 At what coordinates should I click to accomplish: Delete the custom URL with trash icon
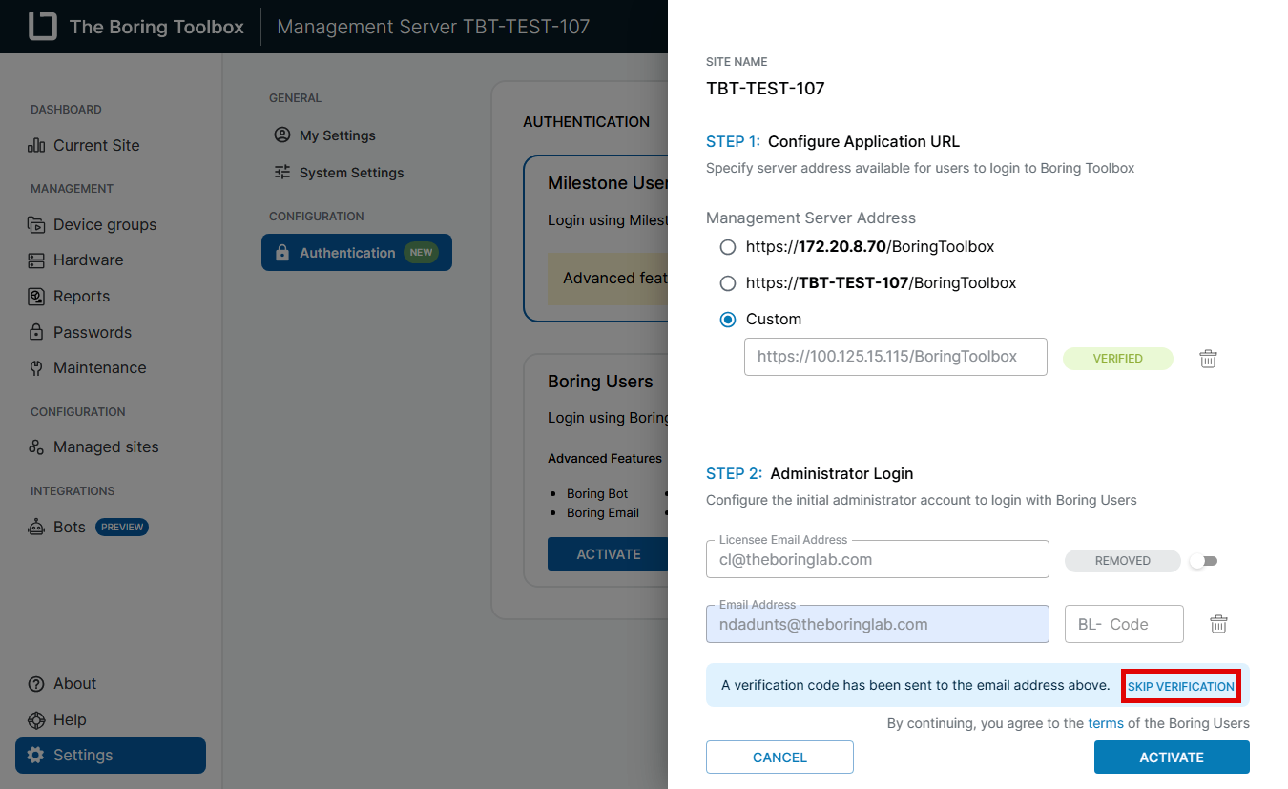pyautogui.click(x=1208, y=359)
